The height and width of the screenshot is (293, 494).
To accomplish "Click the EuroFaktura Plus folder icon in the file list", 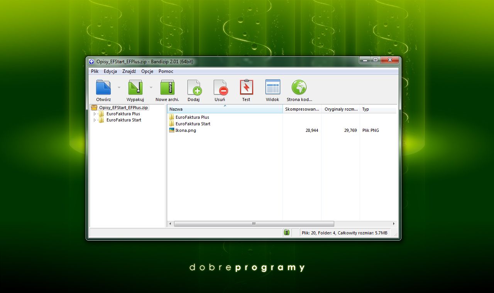I will click(x=172, y=117).
